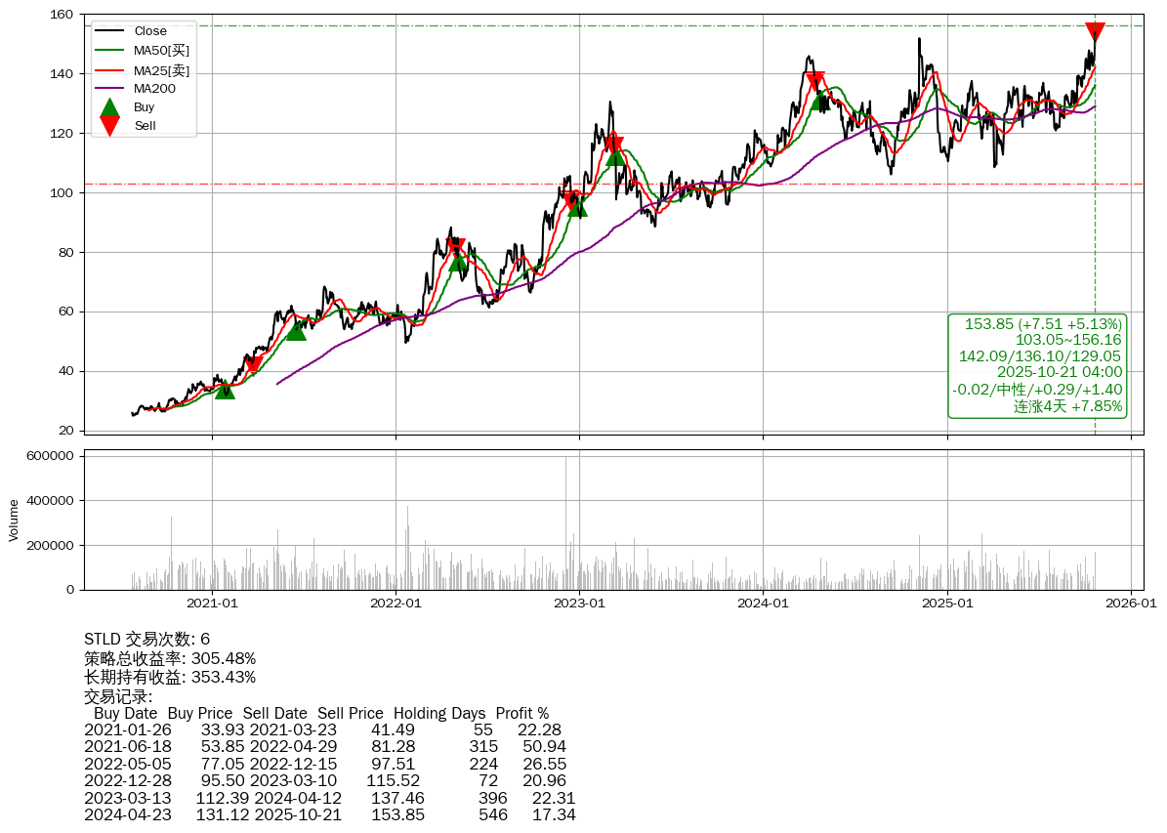Select the April 2024 green buy marker
The image size is (1167, 833).
point(820,101)
